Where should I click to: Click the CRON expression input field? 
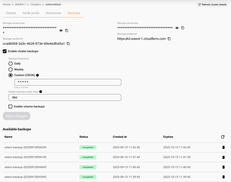[x=68, y=82]
